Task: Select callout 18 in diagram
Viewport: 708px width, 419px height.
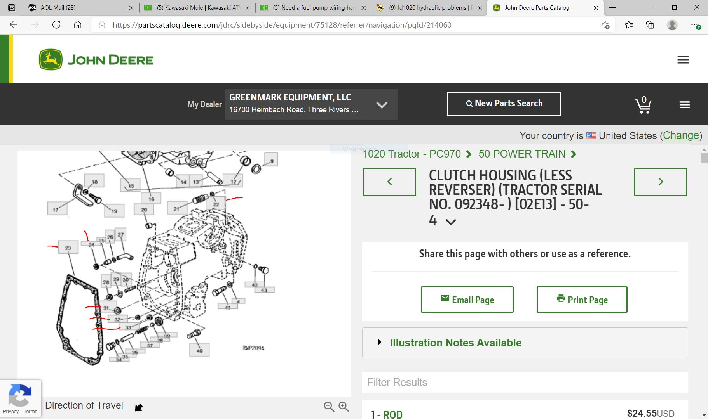Action: [x=95, y=181]
